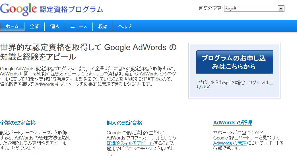Open the 教育 tab

pos(103,26)
